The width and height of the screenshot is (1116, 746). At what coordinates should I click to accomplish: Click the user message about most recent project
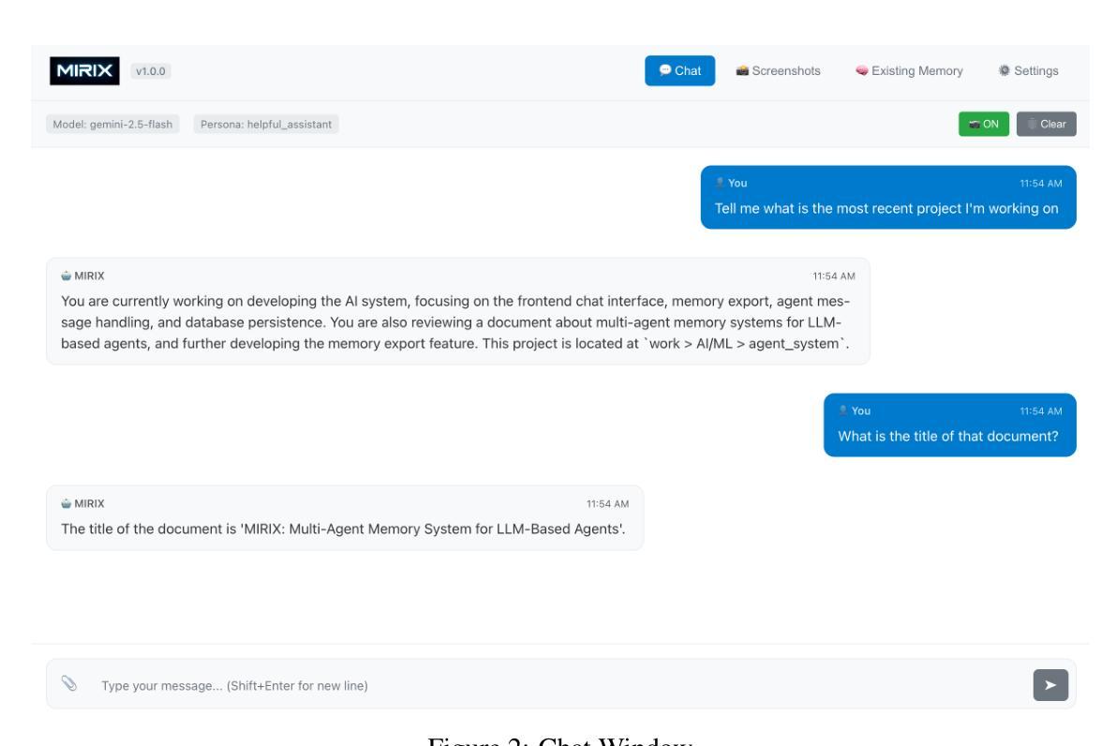click(x=888, y=197)
